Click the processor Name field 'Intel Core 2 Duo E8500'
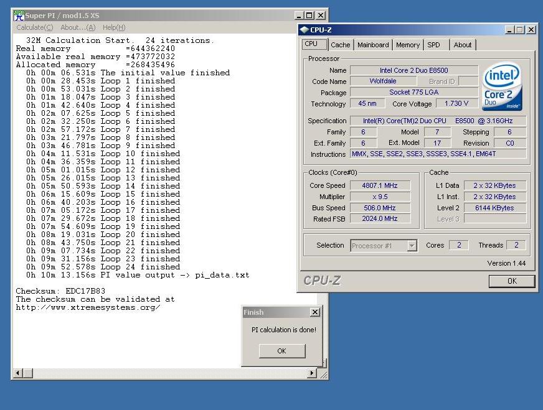Screen dimensions: 543x410 tap(414, 70)
